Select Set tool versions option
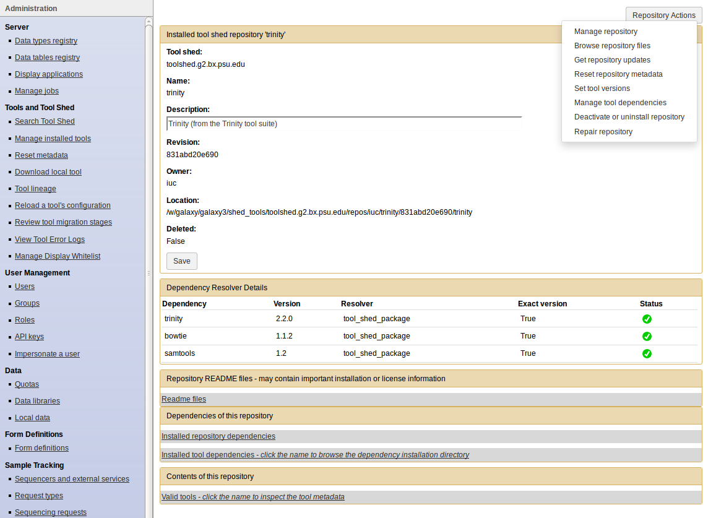This screenshot has width=708, height=518. pos(602,88)
